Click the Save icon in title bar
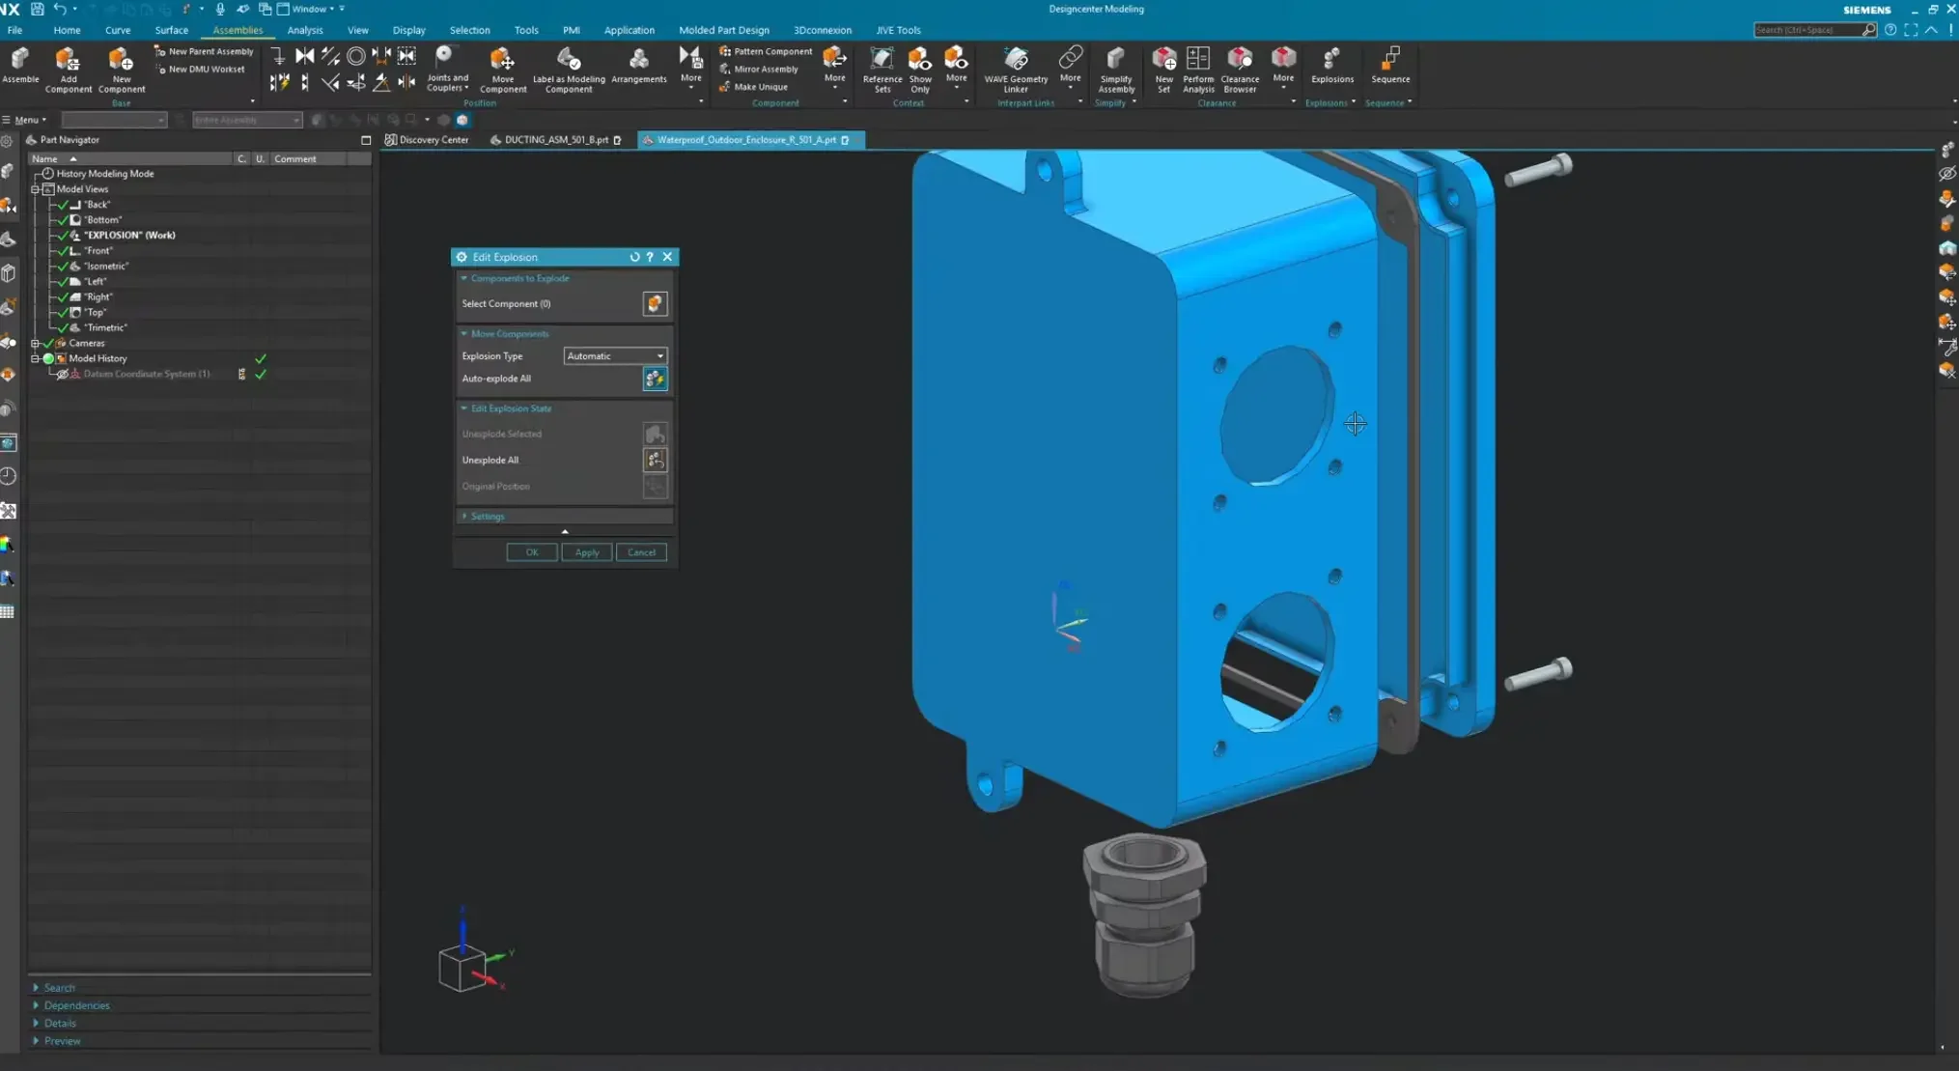 click(37, 9)
